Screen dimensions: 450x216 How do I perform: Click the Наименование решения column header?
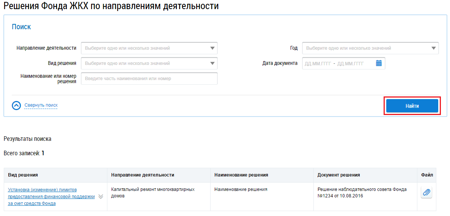tap(241, 175)
